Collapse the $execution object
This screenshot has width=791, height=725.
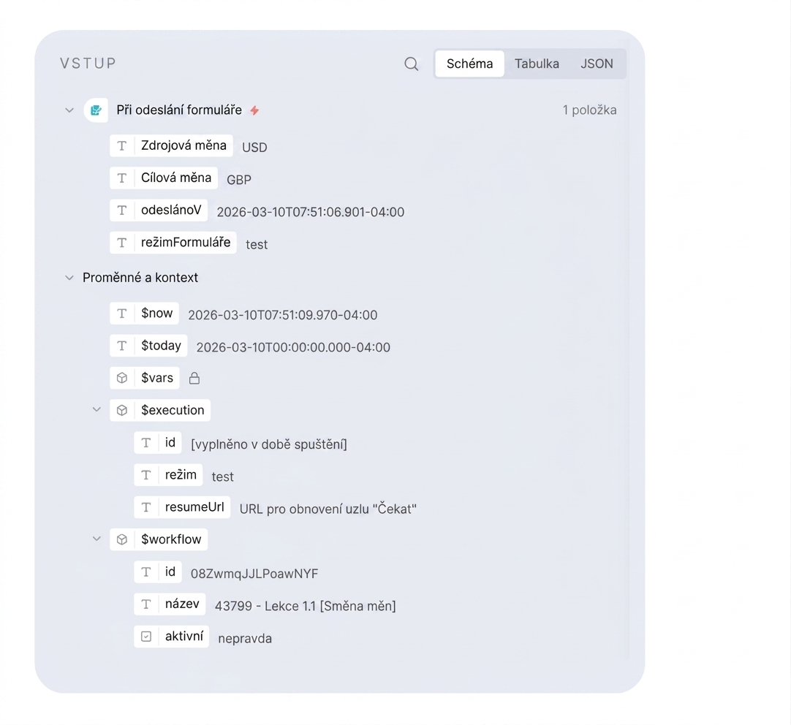(x=96, y=410)
